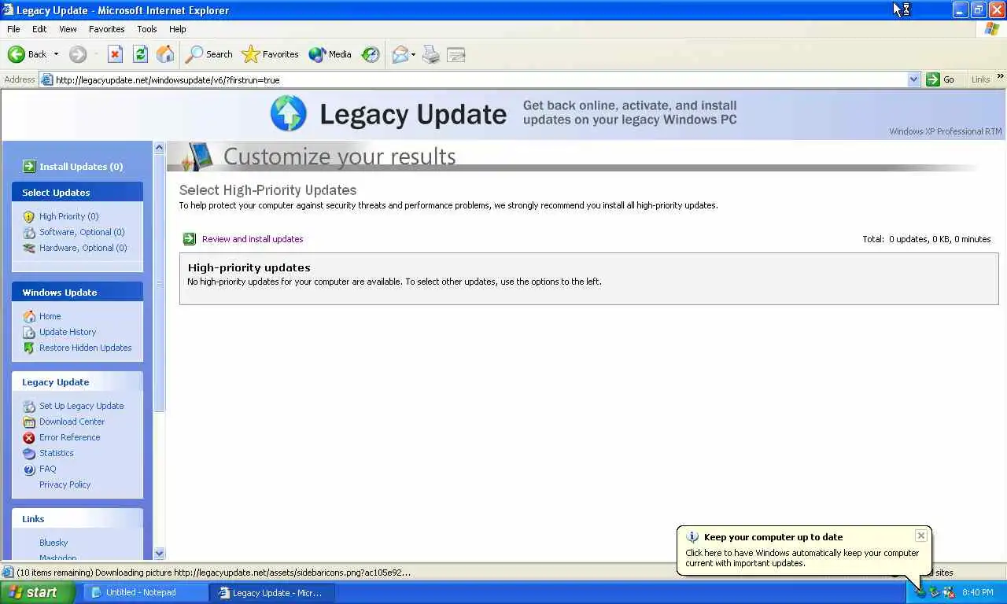Click Legacy Update taskbar button
The height and width of the screenshot is (604, 1007).
click(x=272, y=592)
